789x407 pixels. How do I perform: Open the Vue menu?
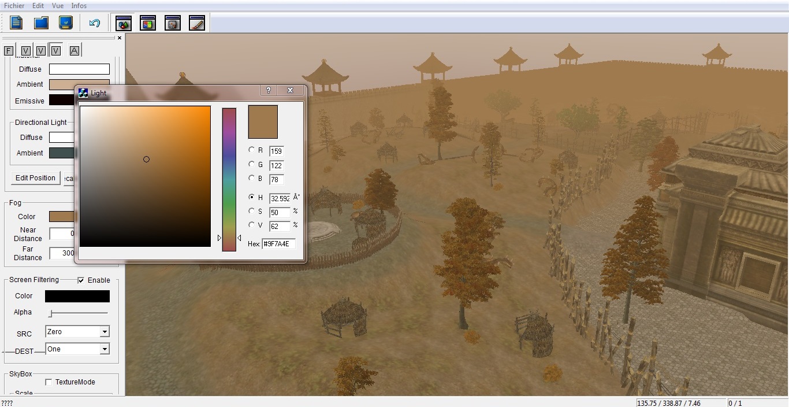(58, 6)
